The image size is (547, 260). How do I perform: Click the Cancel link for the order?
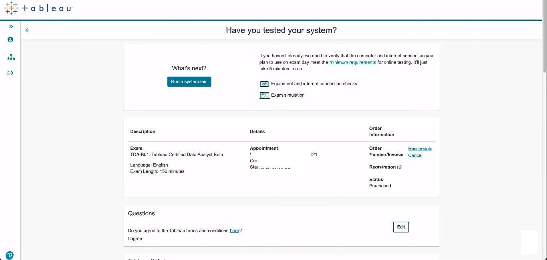(x=415, y=155)
